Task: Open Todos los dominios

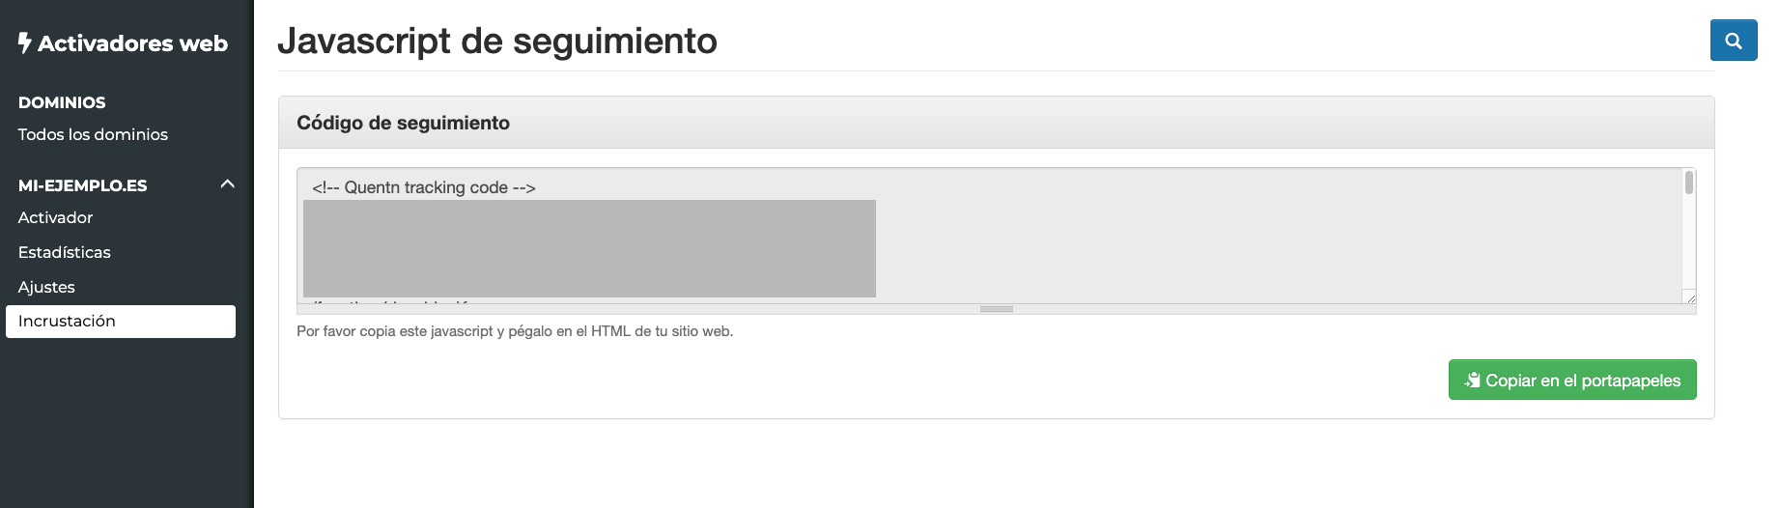Action: [x=93, y=134]
